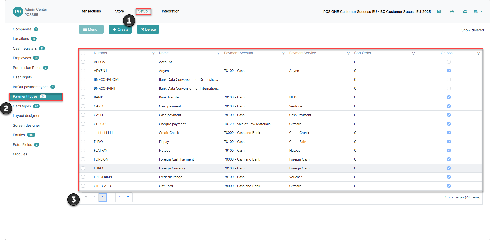Select the CASH row checkbox
The image size is (490, 240).
tap(83, 115)
